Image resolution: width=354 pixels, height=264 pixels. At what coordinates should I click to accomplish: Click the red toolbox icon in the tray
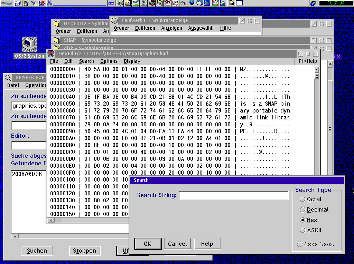tap(152, 3)
